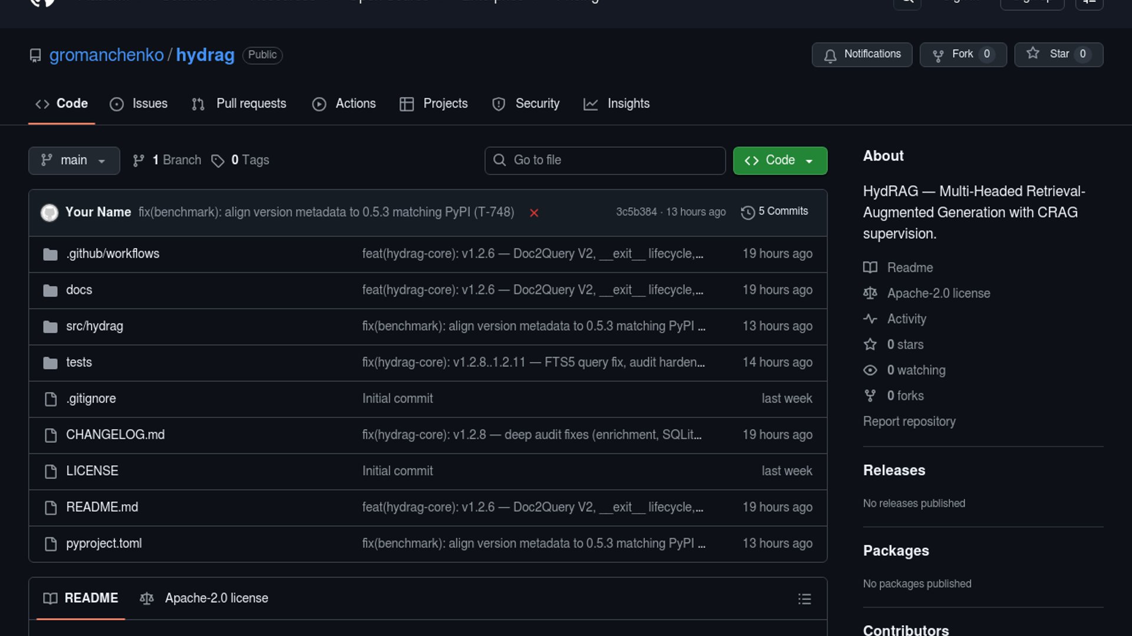
Task: Click the failed CI status red X icon
Action: [x=534, y=213]
